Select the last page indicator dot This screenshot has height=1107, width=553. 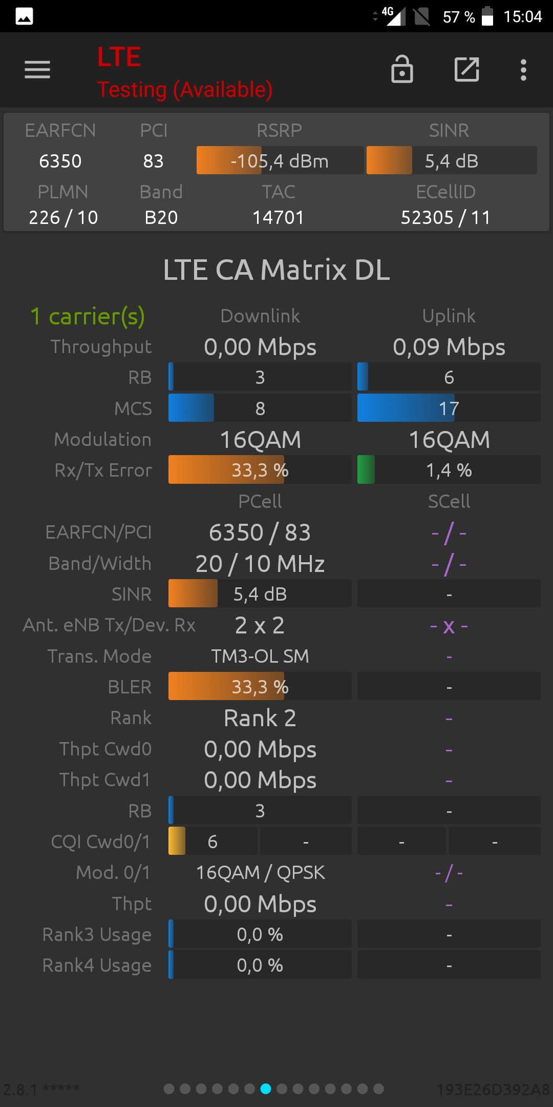pos(378,1089)
